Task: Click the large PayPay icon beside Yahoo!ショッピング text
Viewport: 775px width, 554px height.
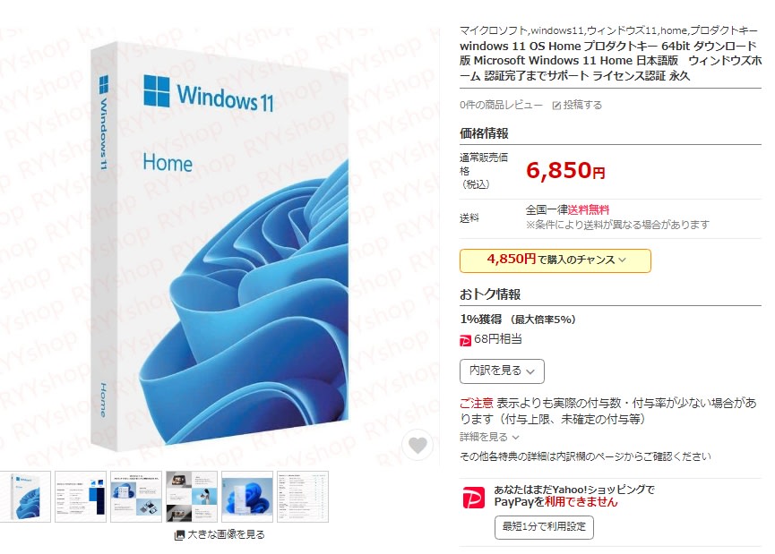Action: (473, 498)
